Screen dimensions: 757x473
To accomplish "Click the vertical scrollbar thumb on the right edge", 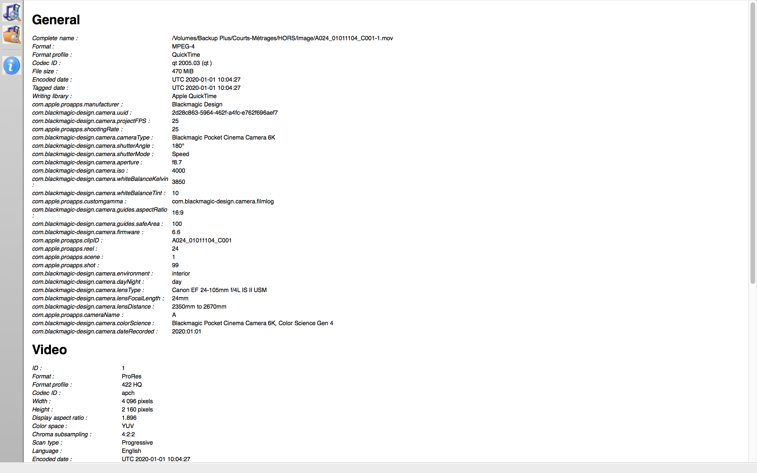I will click(753, 143).
